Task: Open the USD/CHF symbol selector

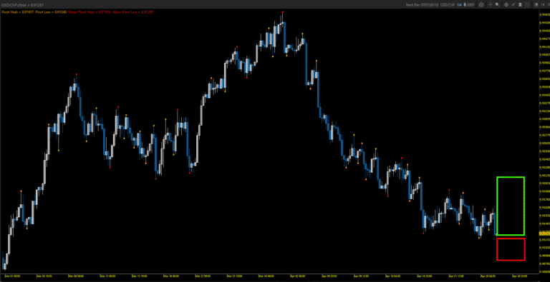Action: pos(448,4)
